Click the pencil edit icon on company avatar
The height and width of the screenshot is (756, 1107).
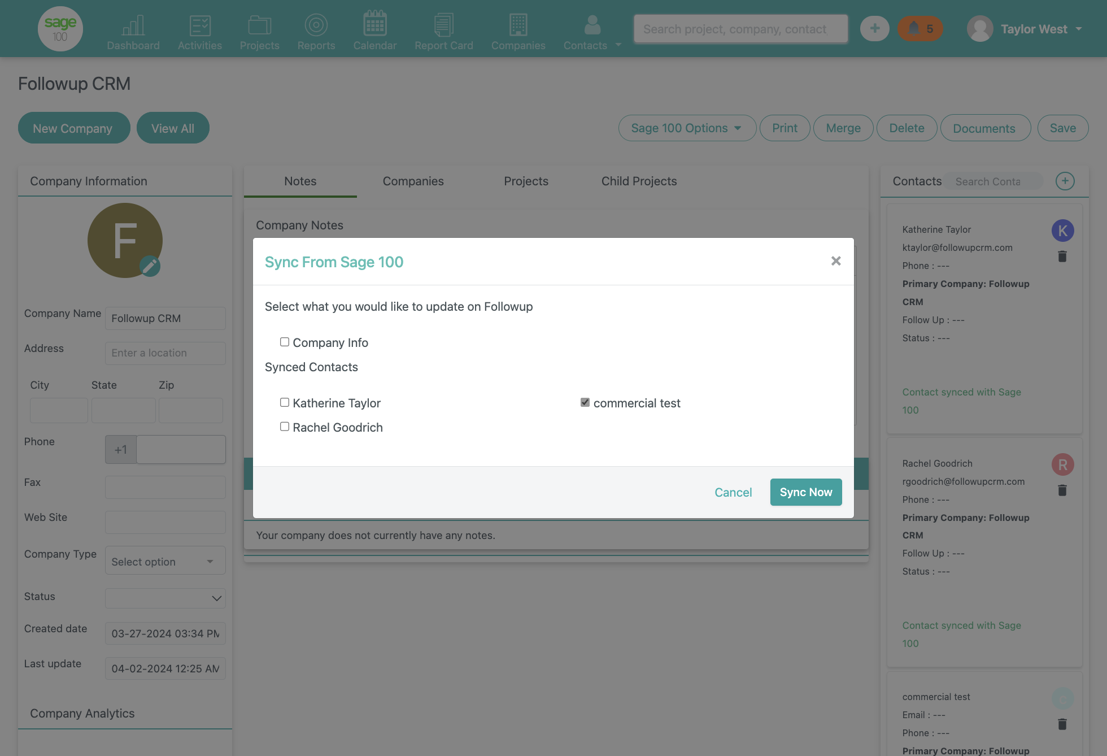tap(150, 266)
